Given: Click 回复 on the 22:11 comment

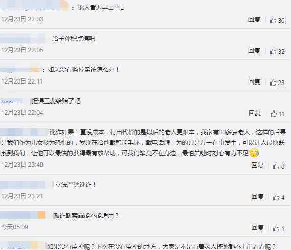Looking at the screenshot, I should tap(254, 81).
